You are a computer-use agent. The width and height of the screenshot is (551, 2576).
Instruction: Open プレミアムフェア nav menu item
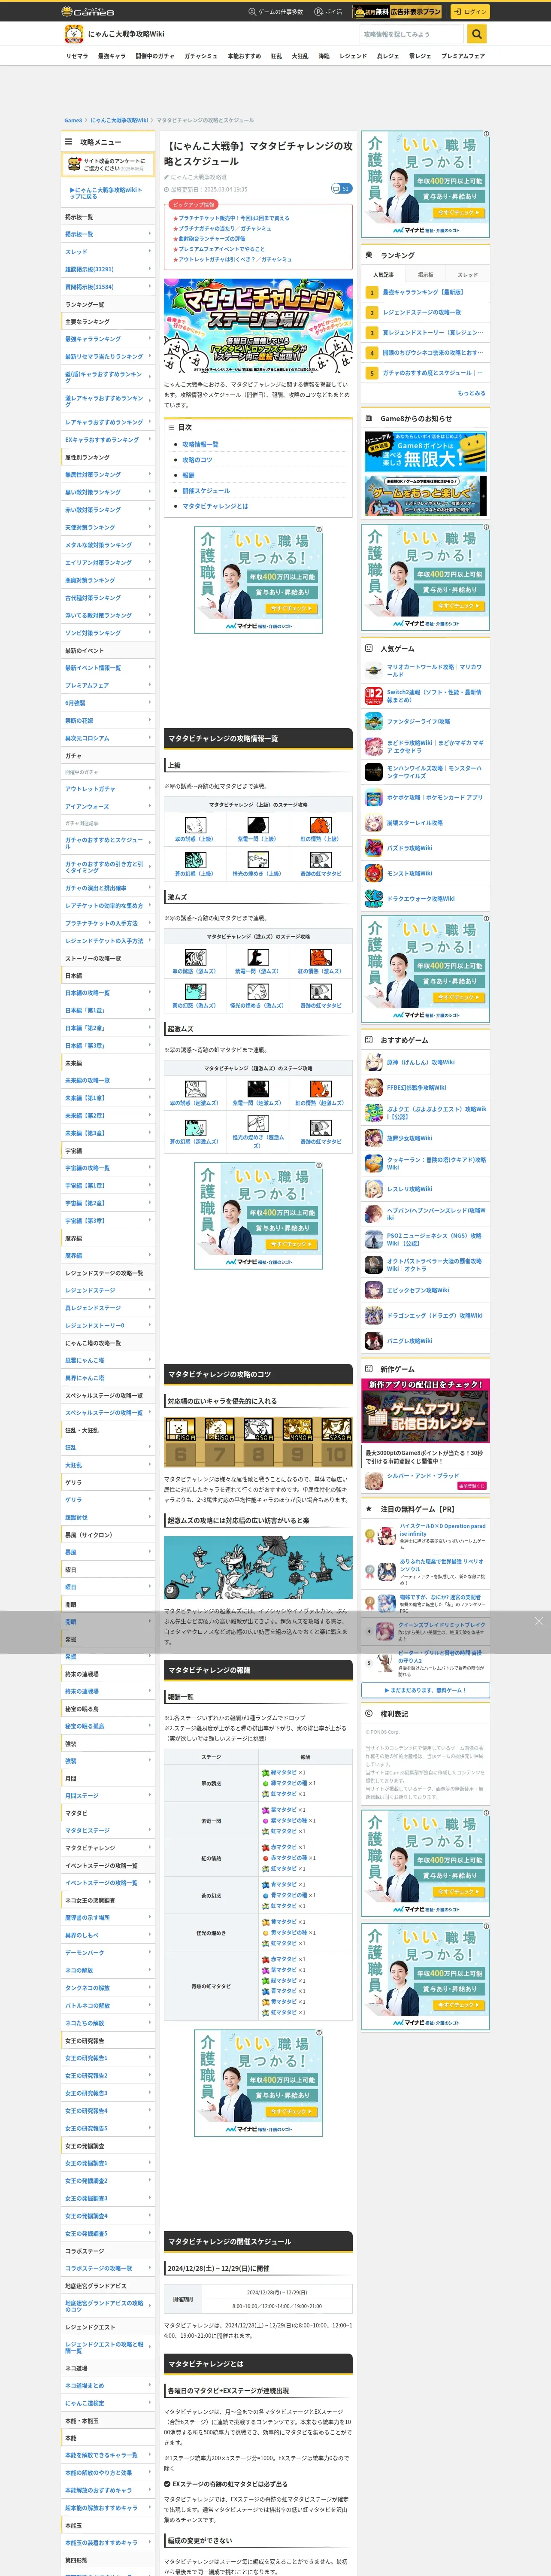tap(463, 56)
